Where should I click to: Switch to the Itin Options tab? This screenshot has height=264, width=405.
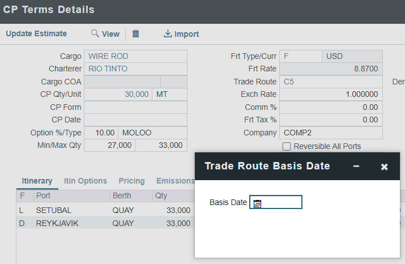click(x=85, y=181)
